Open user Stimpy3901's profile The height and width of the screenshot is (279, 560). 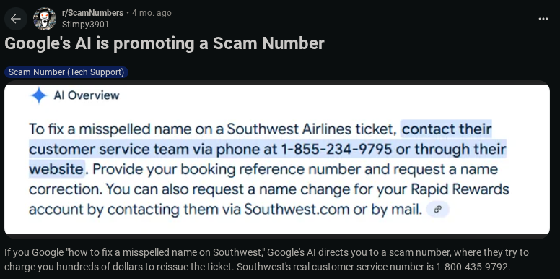[x=85, y=25]
